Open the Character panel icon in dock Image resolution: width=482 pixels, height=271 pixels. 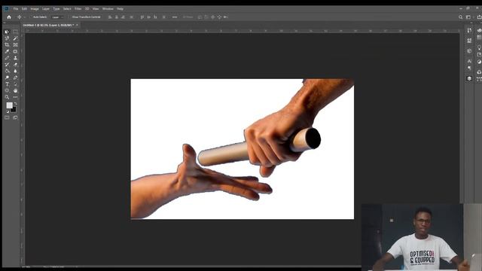[x=469, y=61]
